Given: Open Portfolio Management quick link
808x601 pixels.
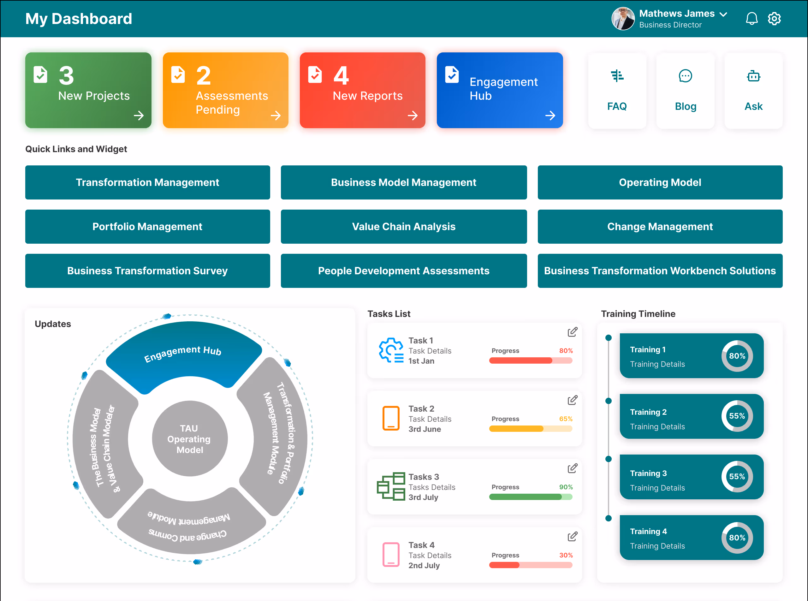Looking at the screenshot, I should pos(147,227).
